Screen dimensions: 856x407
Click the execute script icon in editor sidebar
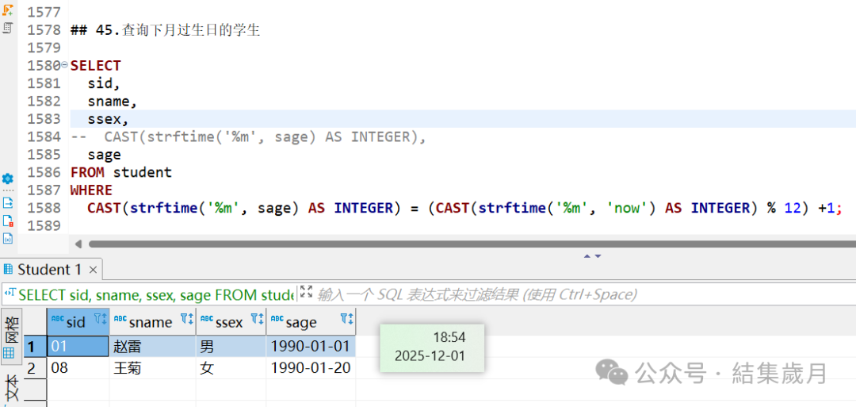(8, 10)
